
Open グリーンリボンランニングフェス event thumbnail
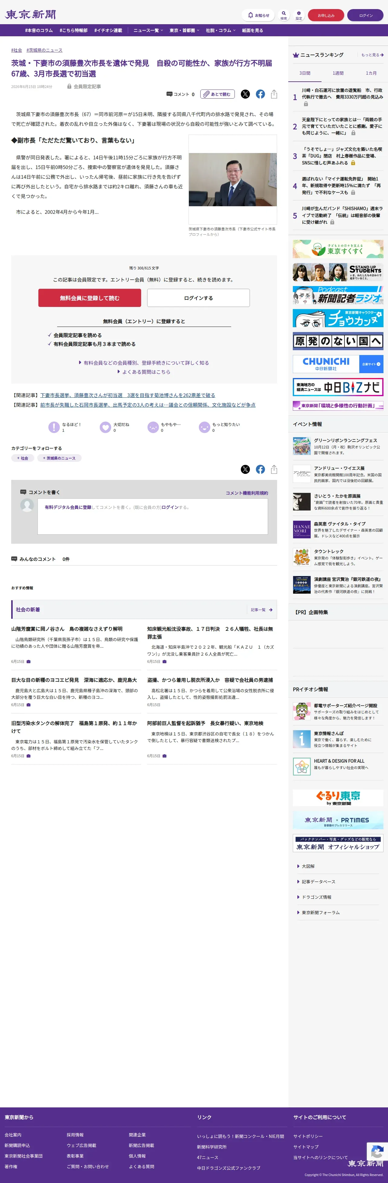click(302, 446)
